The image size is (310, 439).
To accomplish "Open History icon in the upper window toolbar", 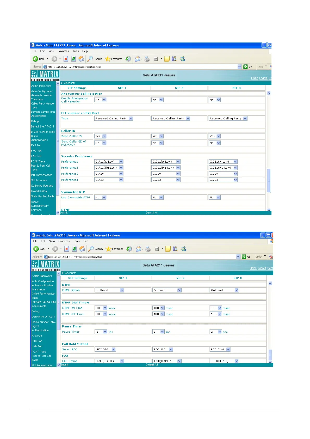I will click(128, 59).
